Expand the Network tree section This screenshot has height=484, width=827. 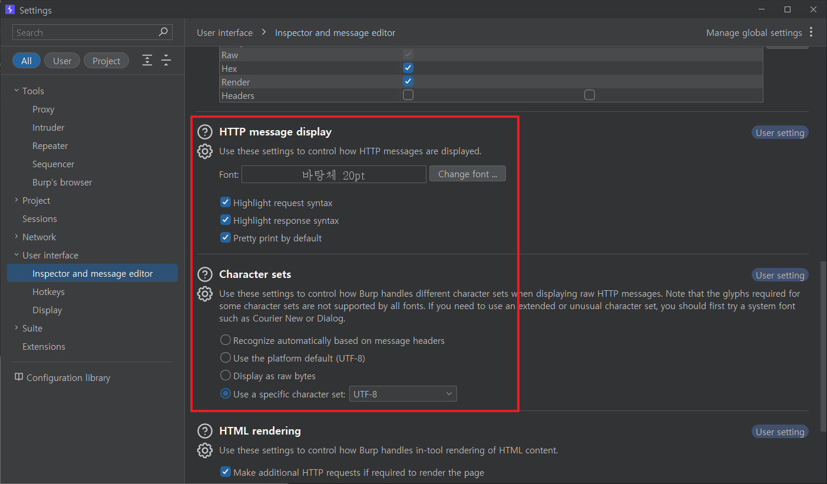(16, 237)
